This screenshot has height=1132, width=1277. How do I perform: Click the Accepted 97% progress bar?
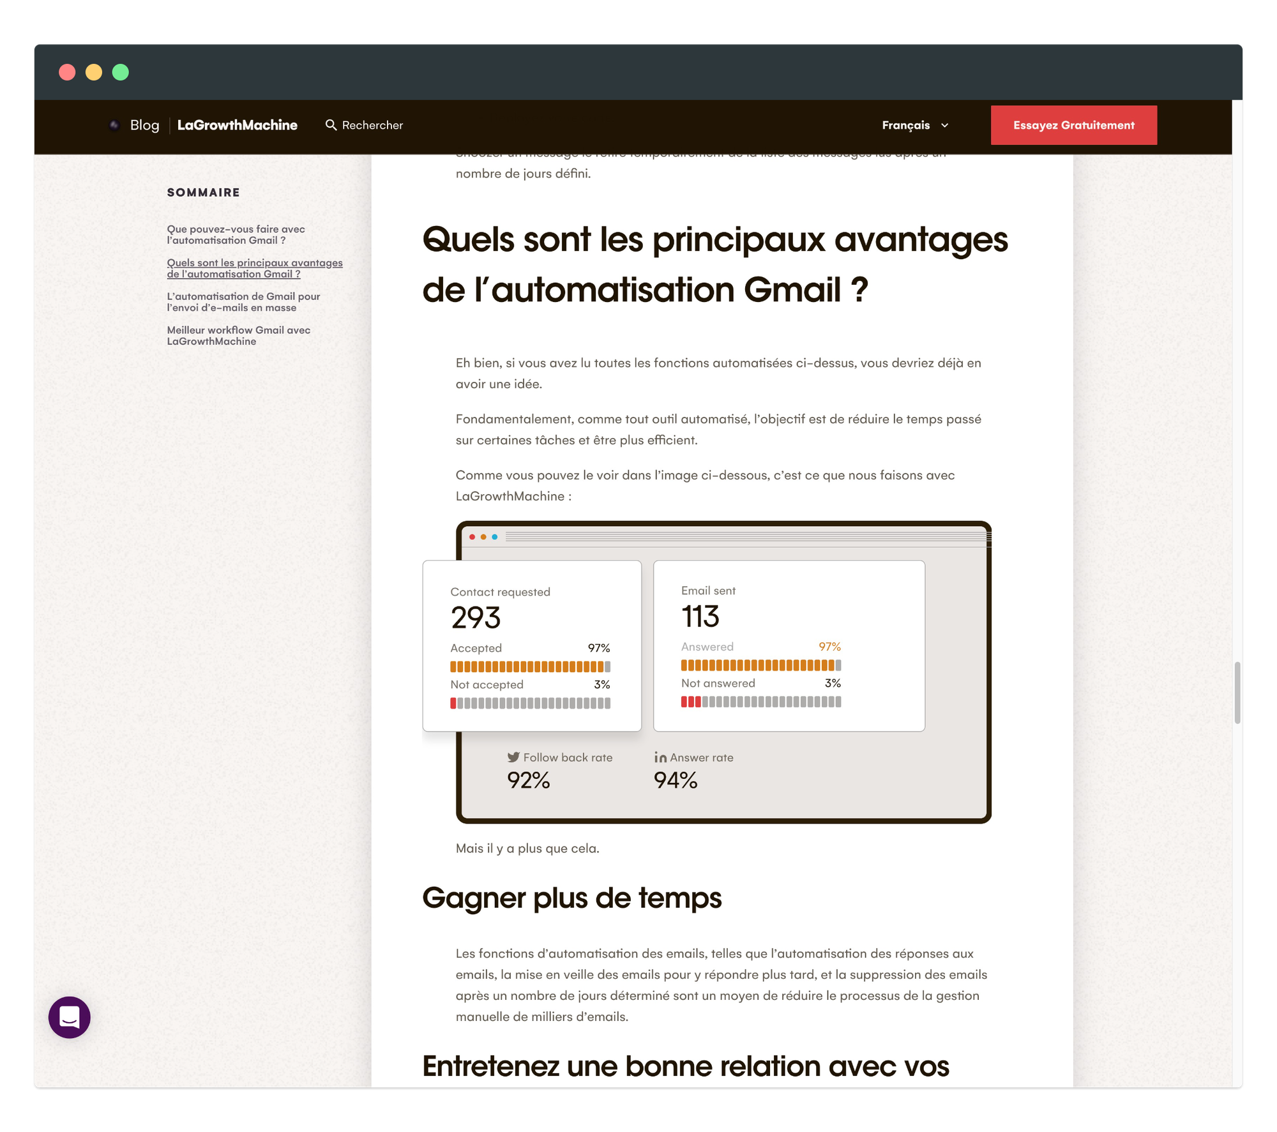pyautogui.click(x=530, y=667)
